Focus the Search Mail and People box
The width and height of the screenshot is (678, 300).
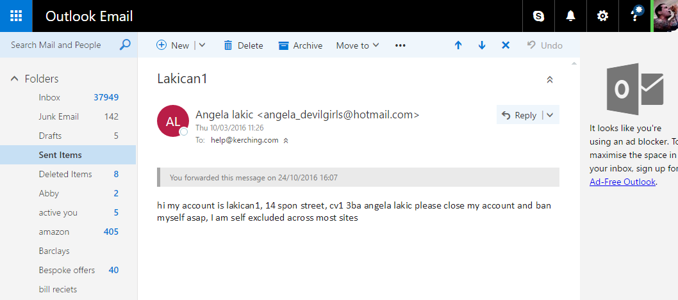[56, 45]
